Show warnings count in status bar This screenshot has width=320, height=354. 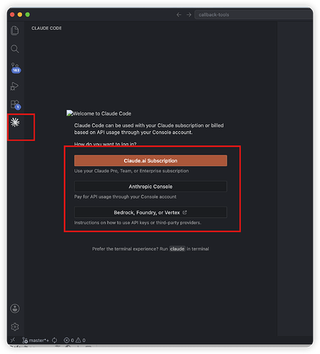pyautogui.click(x=81, y=341)
